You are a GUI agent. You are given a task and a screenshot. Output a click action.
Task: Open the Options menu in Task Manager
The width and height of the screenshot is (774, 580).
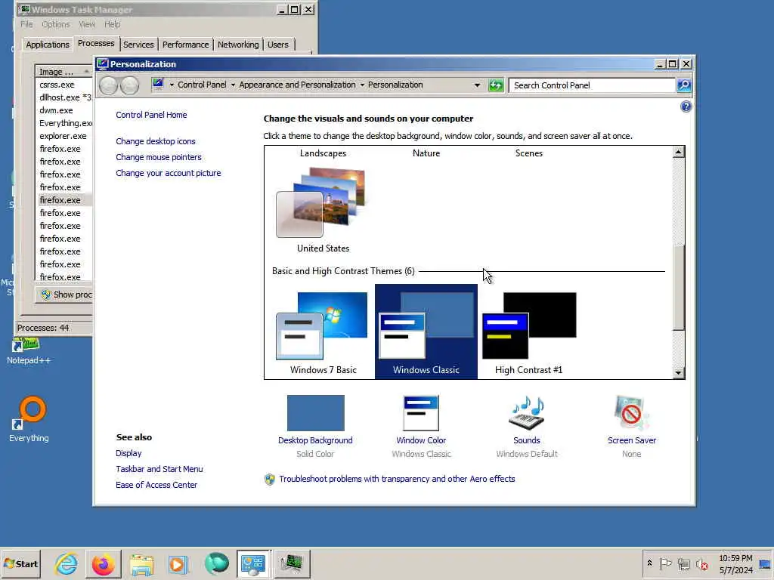pos(56,24)
